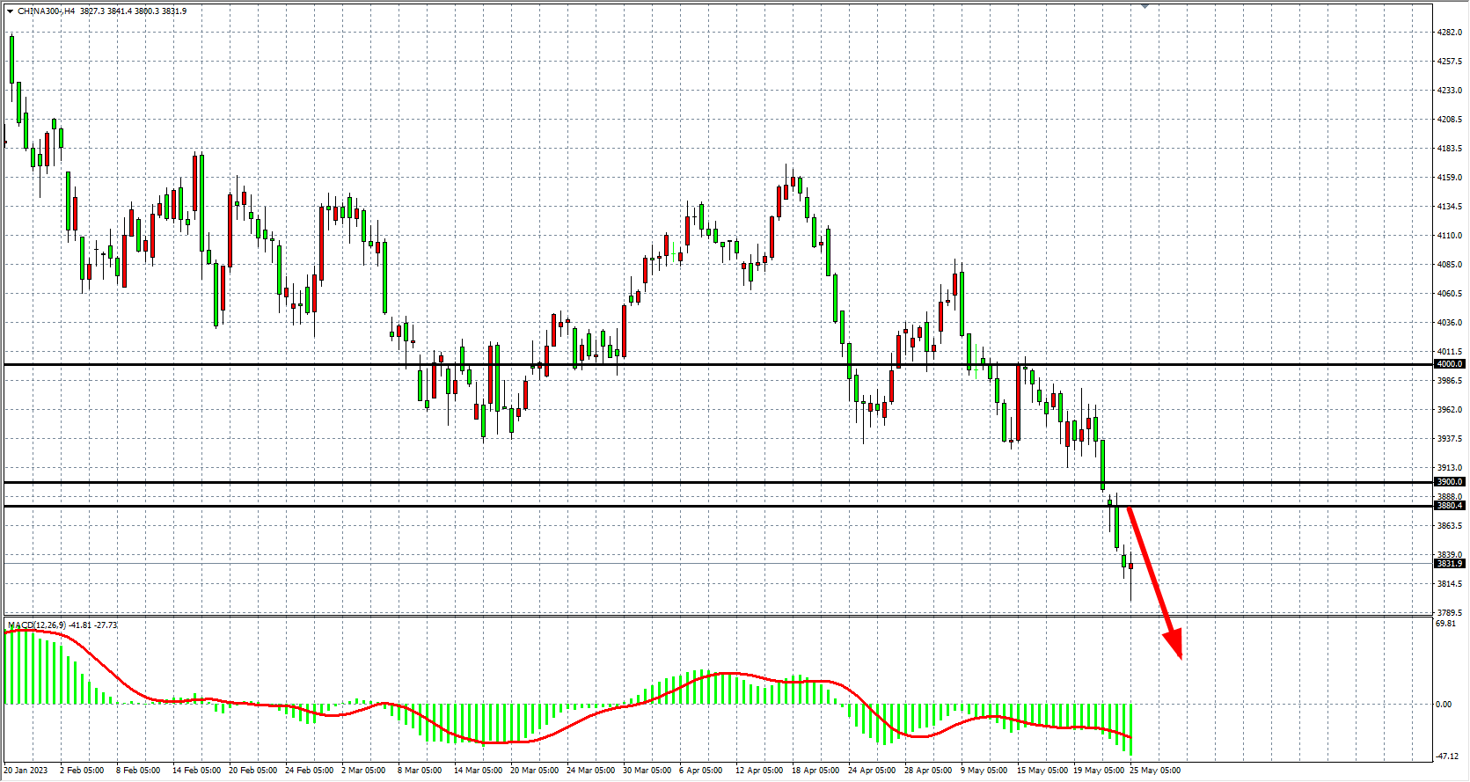1470x782 pixels.
Task: Click the MACD 69.81 scale value
Action: pos(1445,624)
